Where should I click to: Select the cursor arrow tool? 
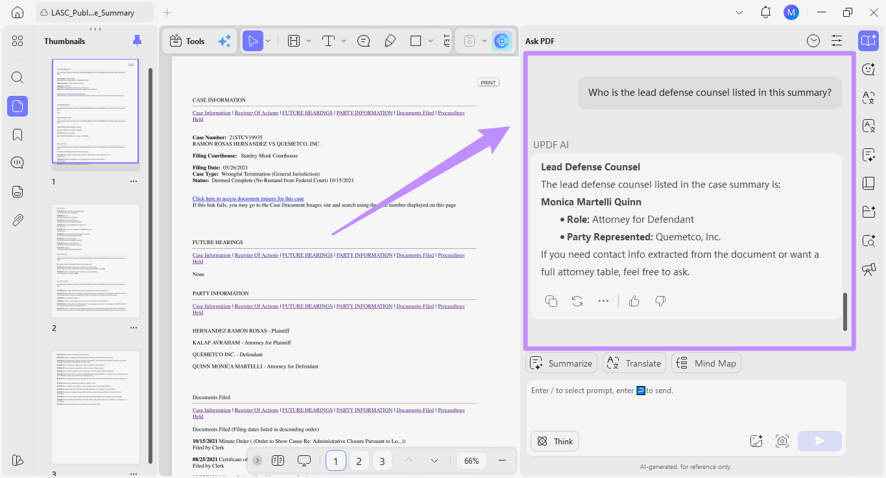coord(253,41)
